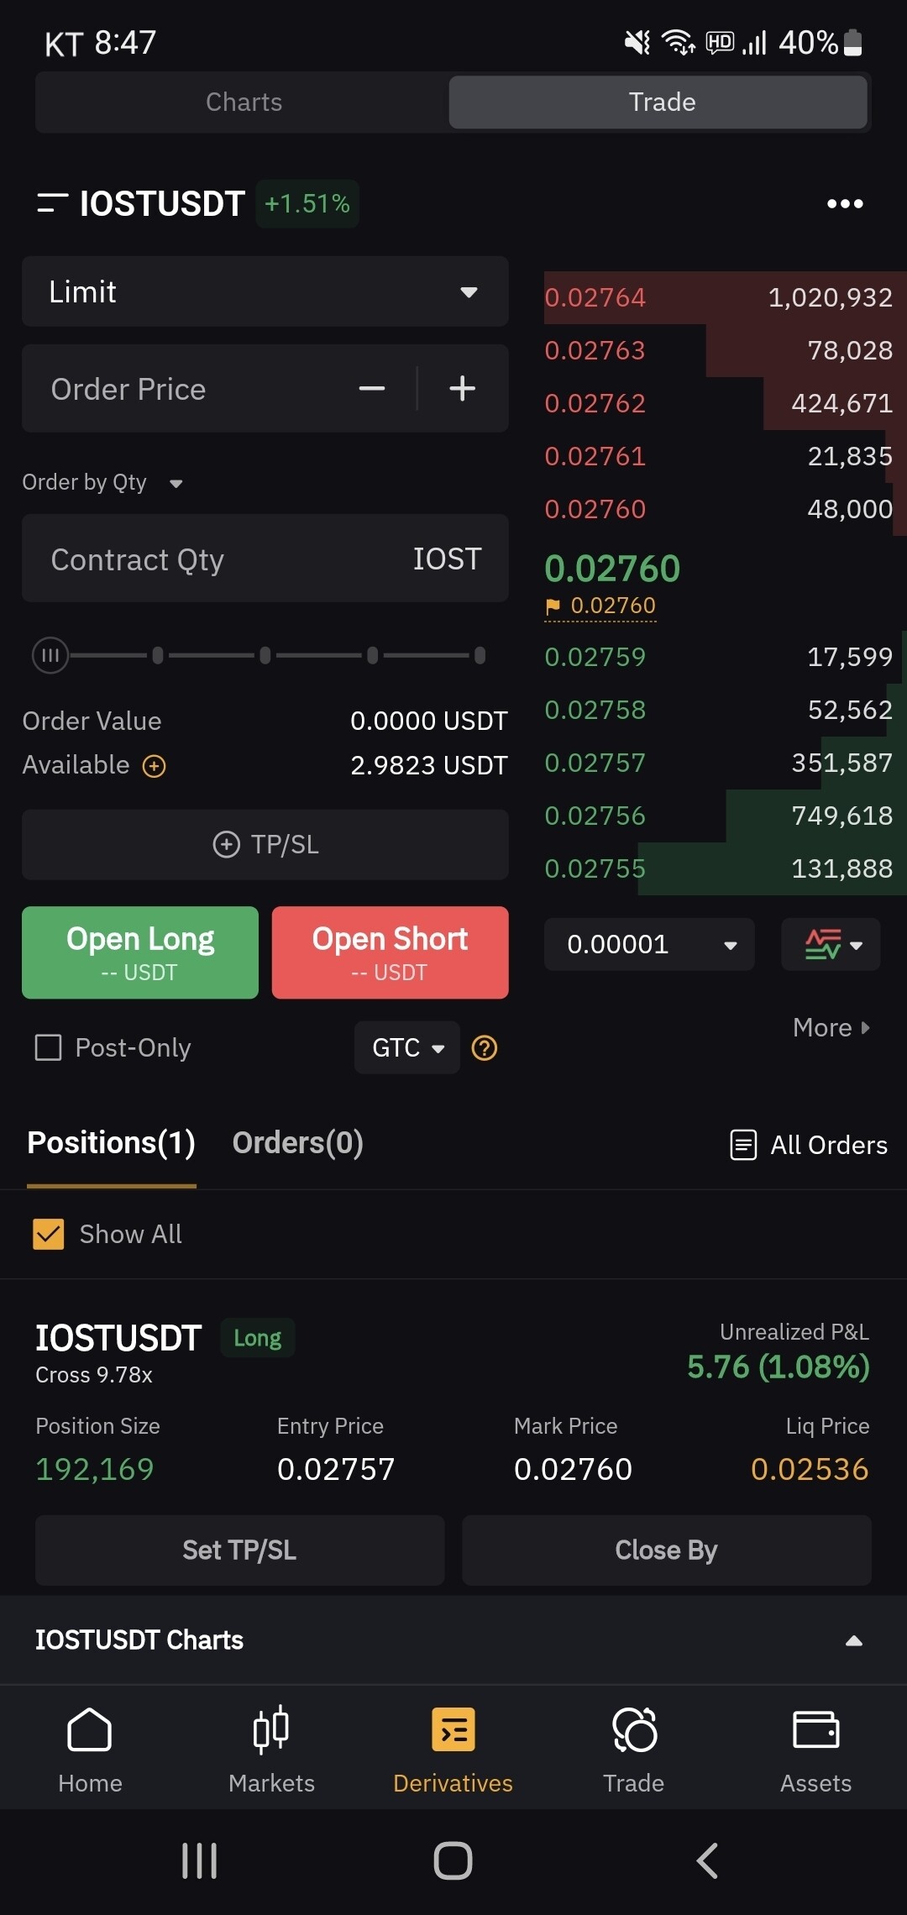Tap the pair list icon beside IOSTUSDT
Screen dimensions: 907x1915
(x=52, y=203)
